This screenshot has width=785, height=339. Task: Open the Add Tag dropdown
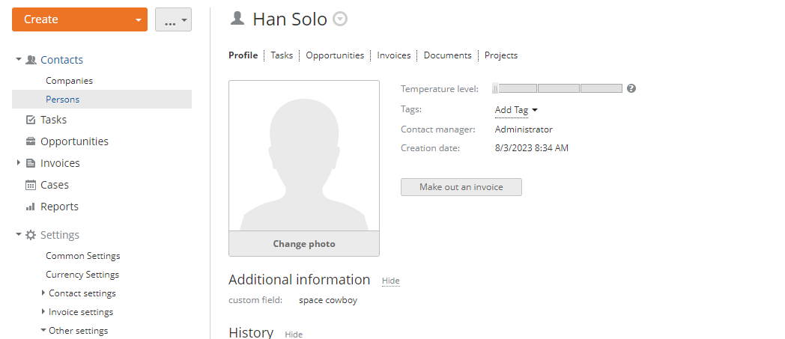pos(516,110)
